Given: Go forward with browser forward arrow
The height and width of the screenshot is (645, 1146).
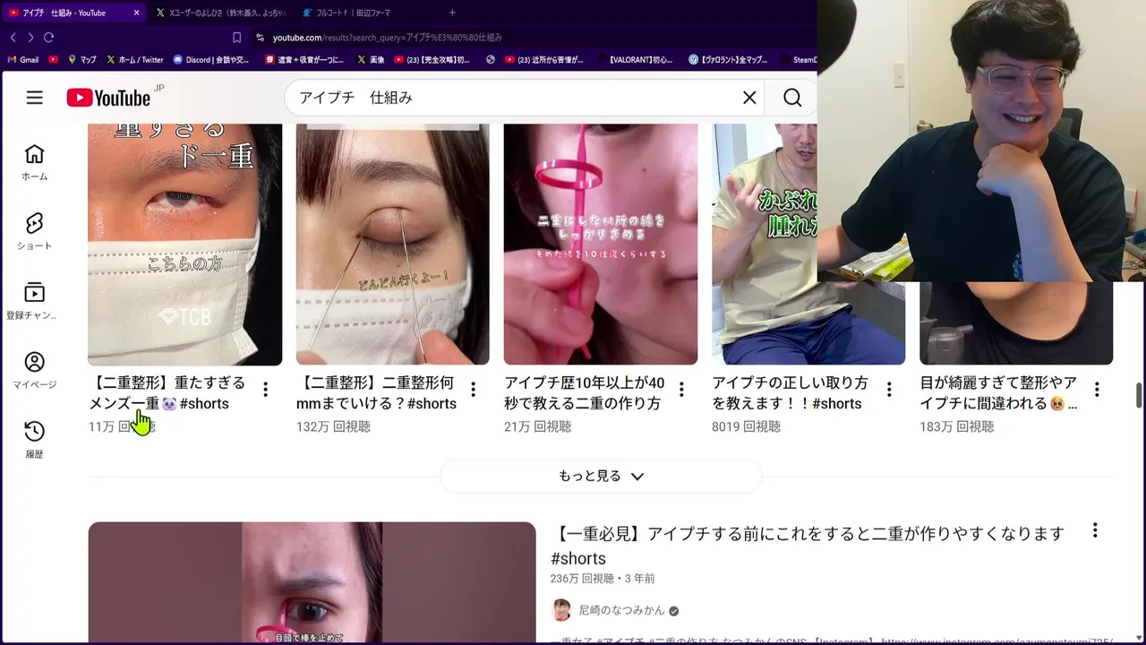Looking at the screenshot, I should (x=30, y=38).
